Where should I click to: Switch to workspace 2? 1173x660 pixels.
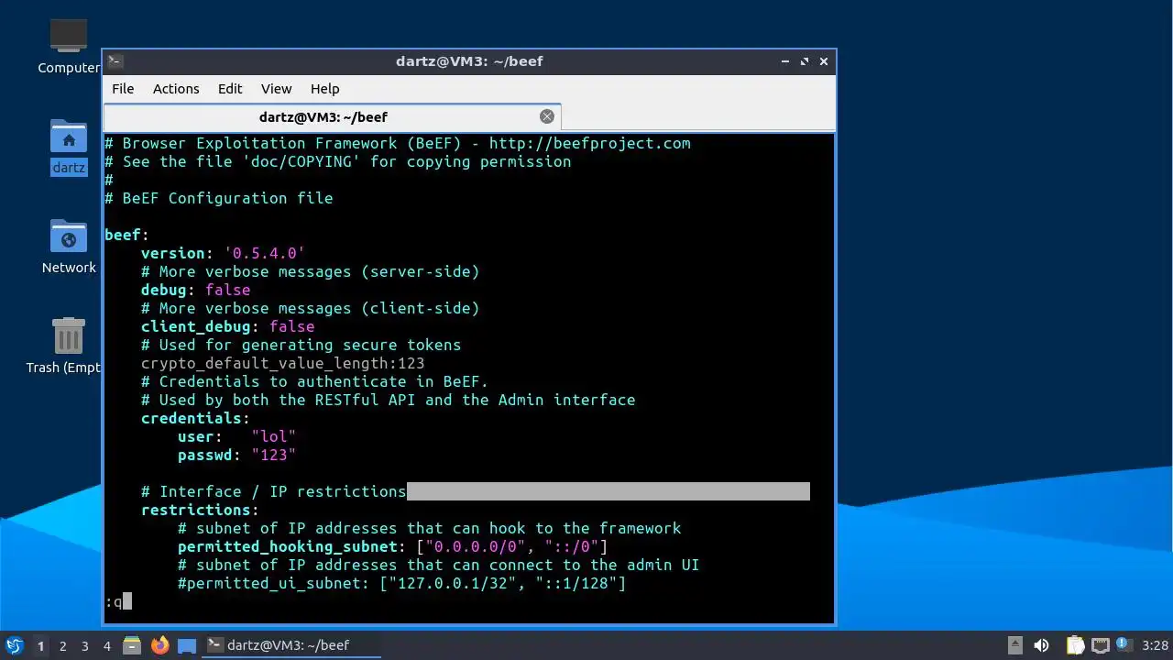(x=63, y=646)
